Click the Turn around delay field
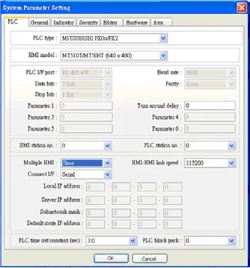Screen dimensions: 250x268 [210, 106]
